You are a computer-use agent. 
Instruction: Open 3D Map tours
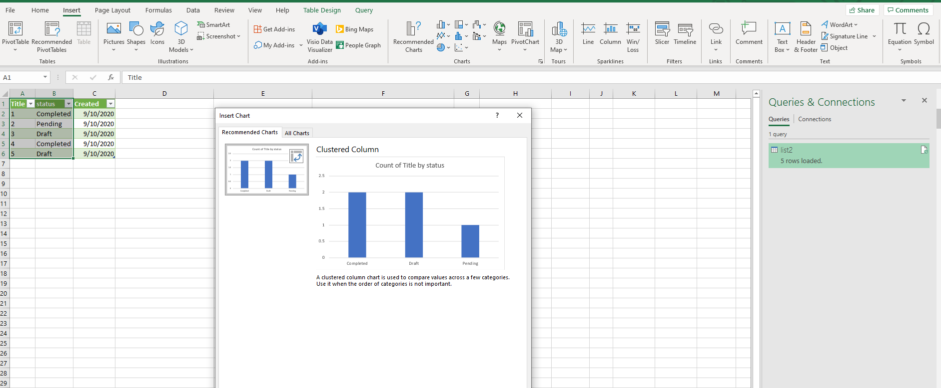click(559, 37)
